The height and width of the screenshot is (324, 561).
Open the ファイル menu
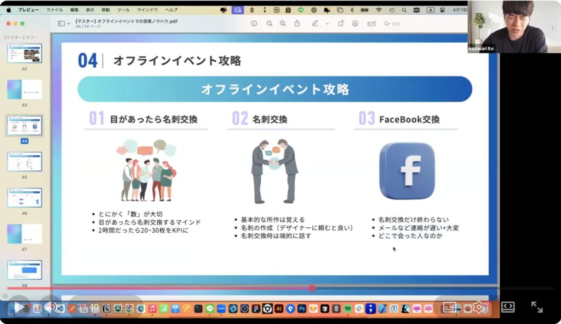point(54,10)
